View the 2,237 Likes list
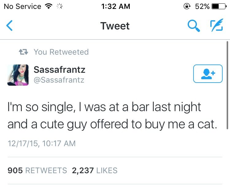The width and height of the screenshot is (230, 187). [94, 170]
